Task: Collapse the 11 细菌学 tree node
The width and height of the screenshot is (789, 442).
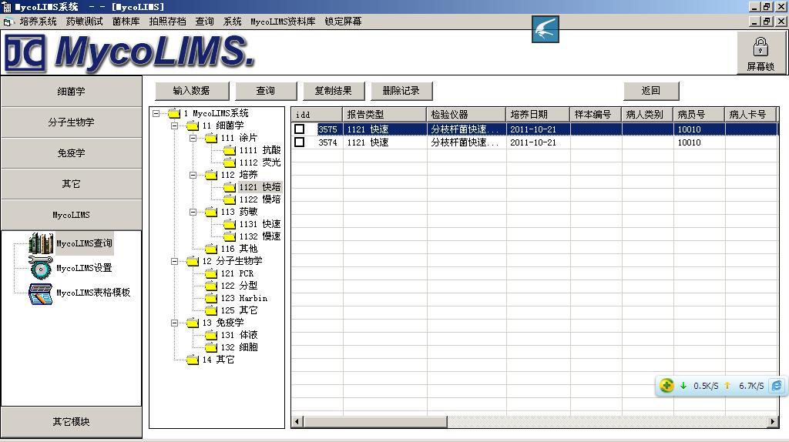Action: pos(175,126)
